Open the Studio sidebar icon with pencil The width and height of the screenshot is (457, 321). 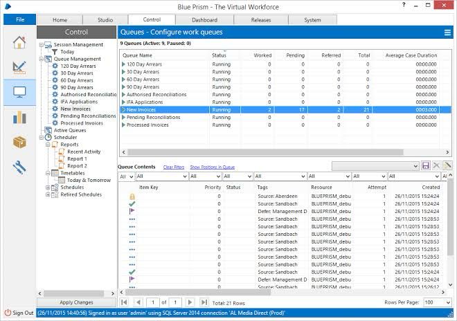click(x=19, y=67)
